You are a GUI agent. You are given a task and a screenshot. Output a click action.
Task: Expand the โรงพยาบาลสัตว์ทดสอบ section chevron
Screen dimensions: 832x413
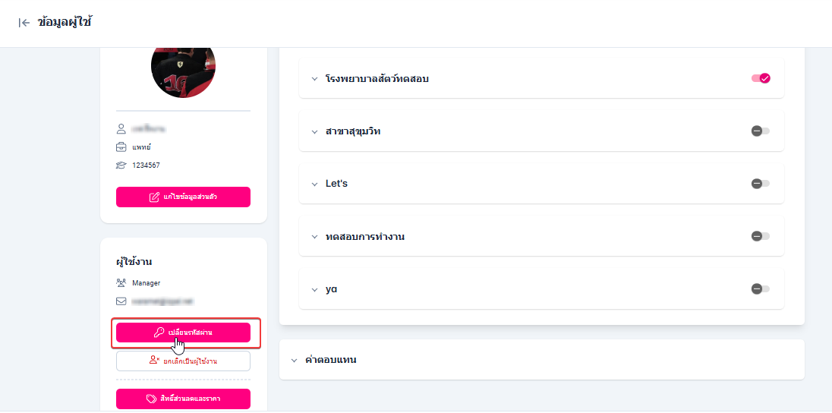tap(314, 79)
